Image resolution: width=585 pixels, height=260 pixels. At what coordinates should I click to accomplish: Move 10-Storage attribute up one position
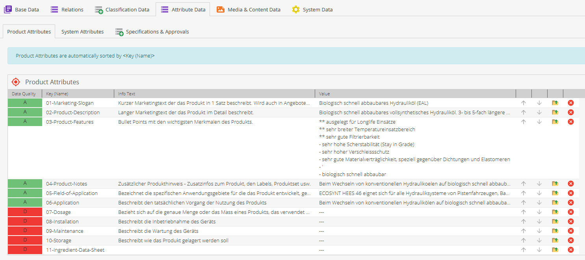coord(524,240)
